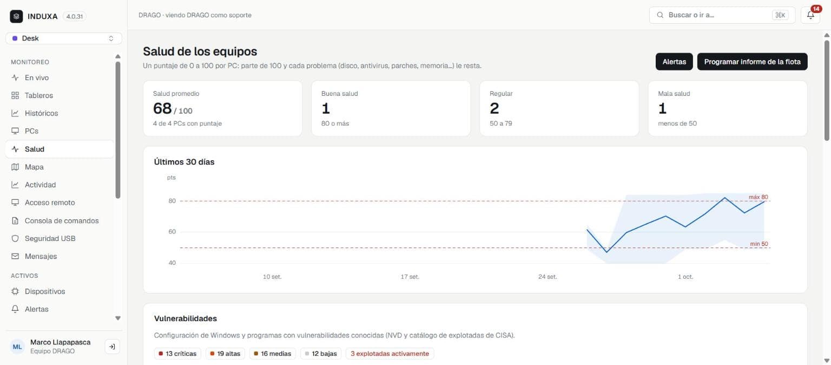Open Consola de comandos via its document icon
The width and height of the screenshot is (831, 365).
click(x=15, y=220)
